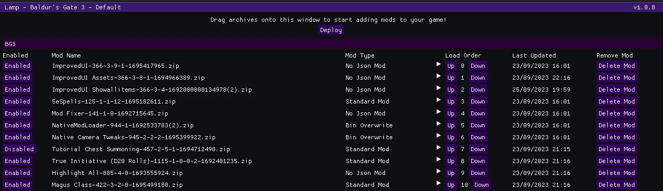
Task: Click the arrow icon on Highlight All row
Action: tap(439, 171)
